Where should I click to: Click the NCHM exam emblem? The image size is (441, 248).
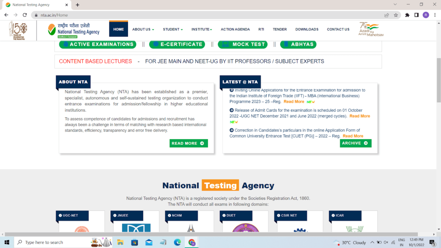click(191, 228)
